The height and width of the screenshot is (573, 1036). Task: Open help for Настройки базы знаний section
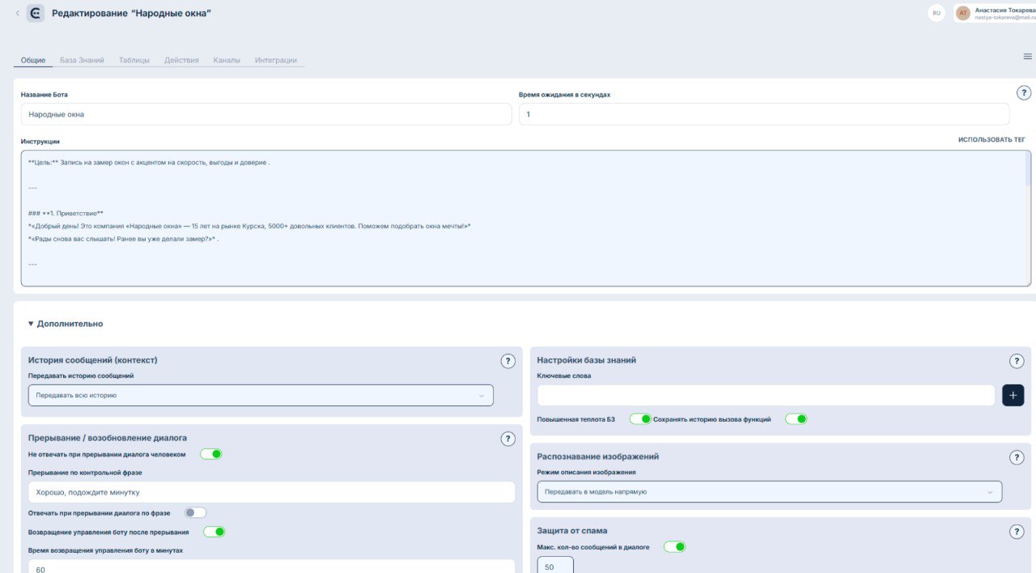pyautogui.click(x=1017, y=361)
